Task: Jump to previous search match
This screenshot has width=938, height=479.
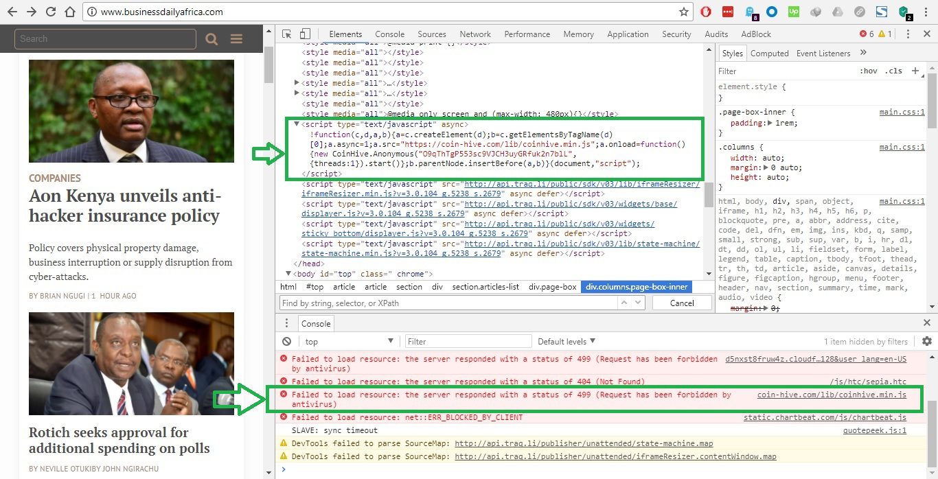Action: click(624, 303)
